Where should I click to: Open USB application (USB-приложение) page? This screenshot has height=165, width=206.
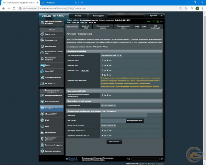click(x=51, y=77)
